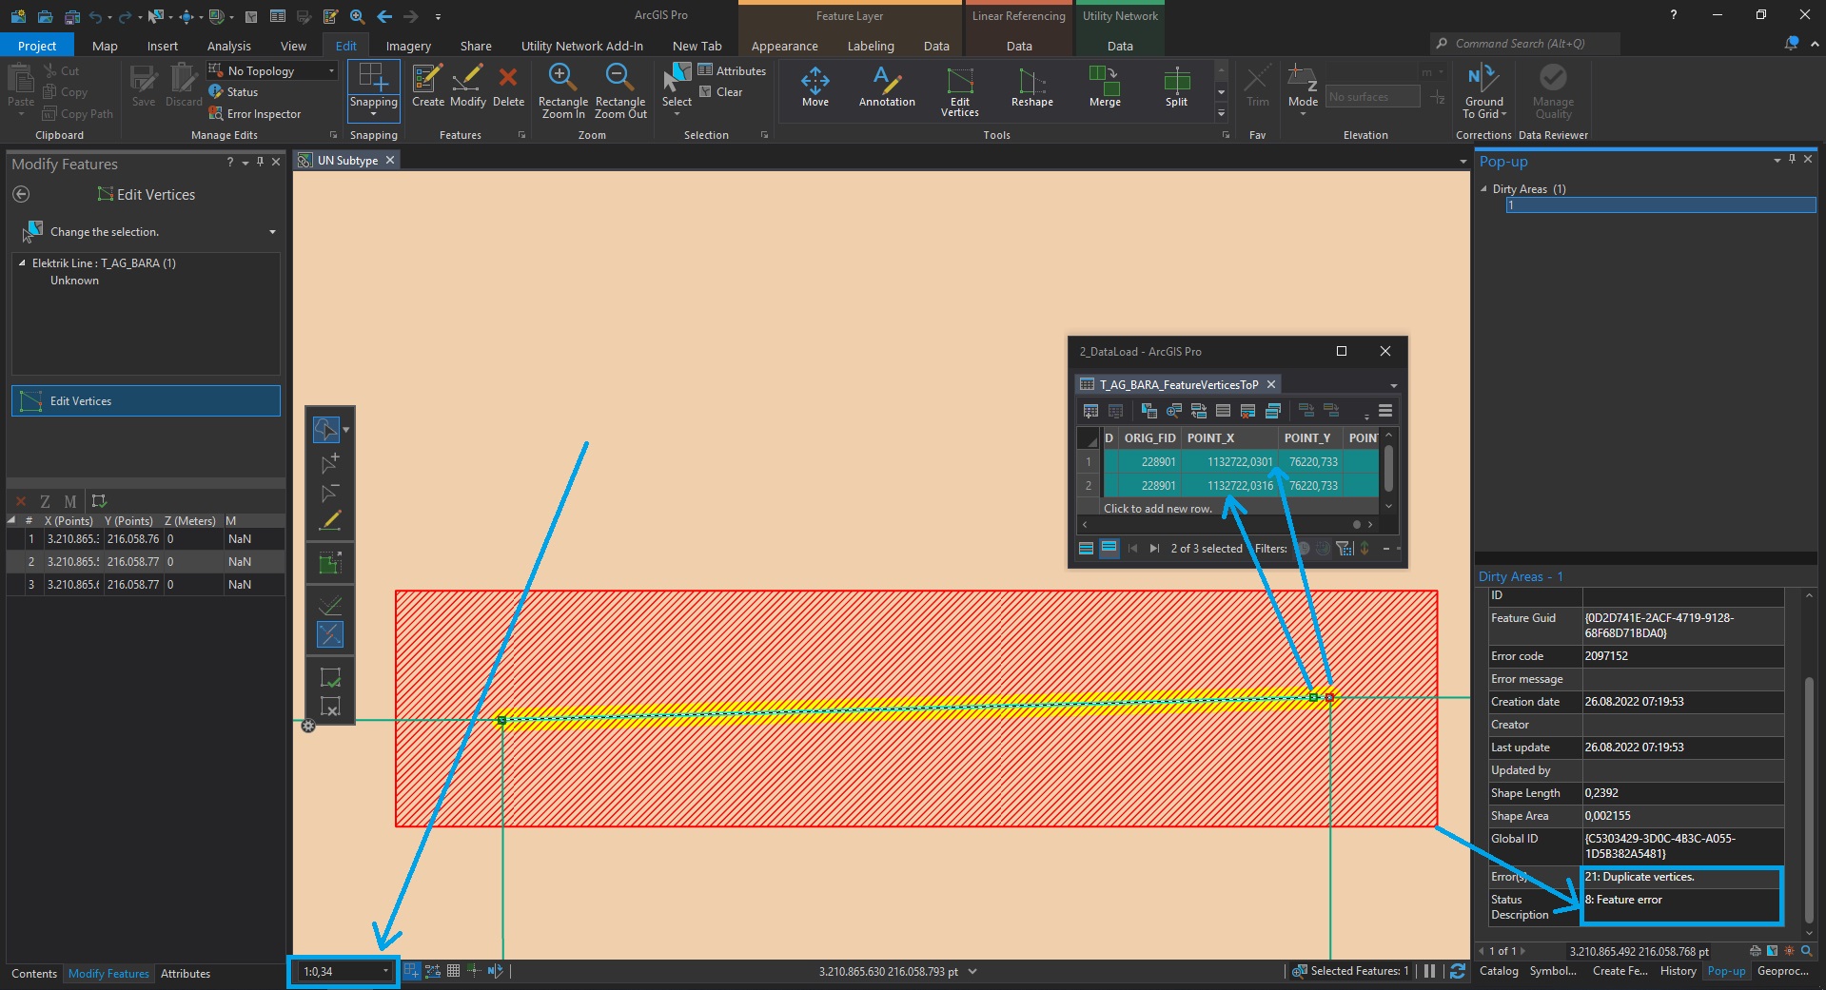Click the Attributes button in Selection group

732,70
